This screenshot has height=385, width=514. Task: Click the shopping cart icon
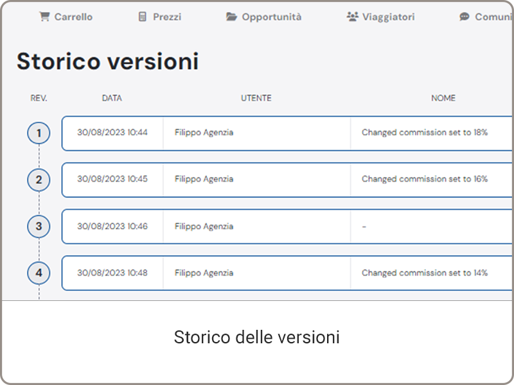(44, 17)
